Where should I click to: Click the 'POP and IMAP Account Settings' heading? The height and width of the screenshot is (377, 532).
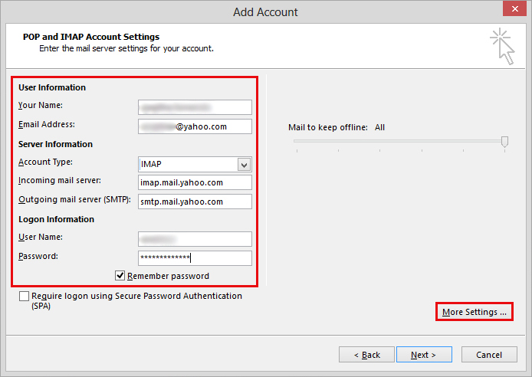tap(91, 37)
